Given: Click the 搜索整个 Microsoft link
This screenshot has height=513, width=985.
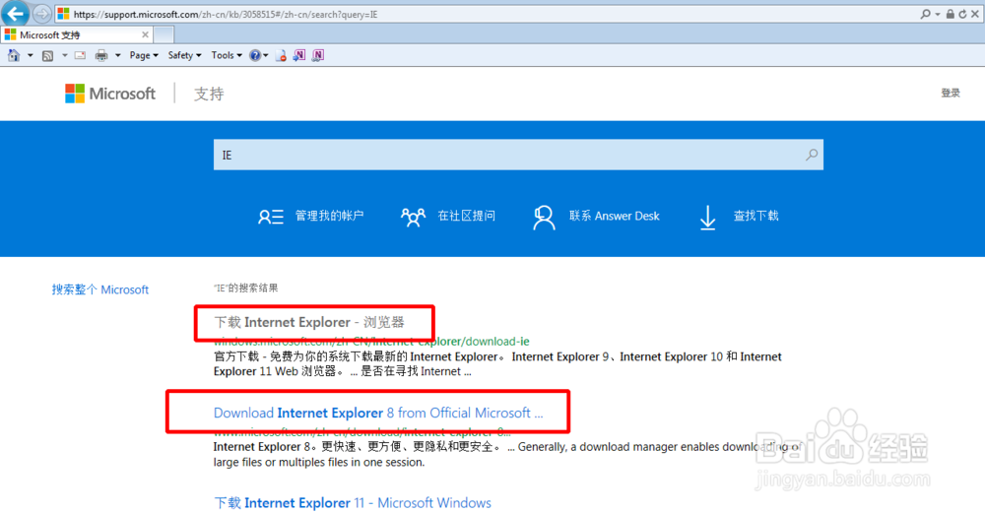Looking at the screenshot, I should click(x=100, y=289).
